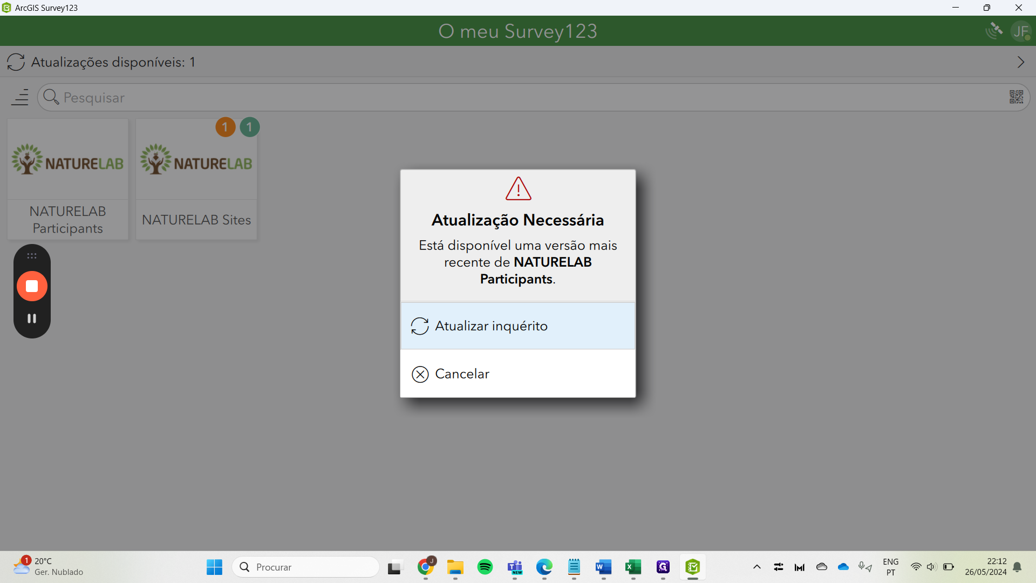Click the updates available refresh icon
Image resolution: width=1036 pixels, height=583 pixels.
[16, 62]
